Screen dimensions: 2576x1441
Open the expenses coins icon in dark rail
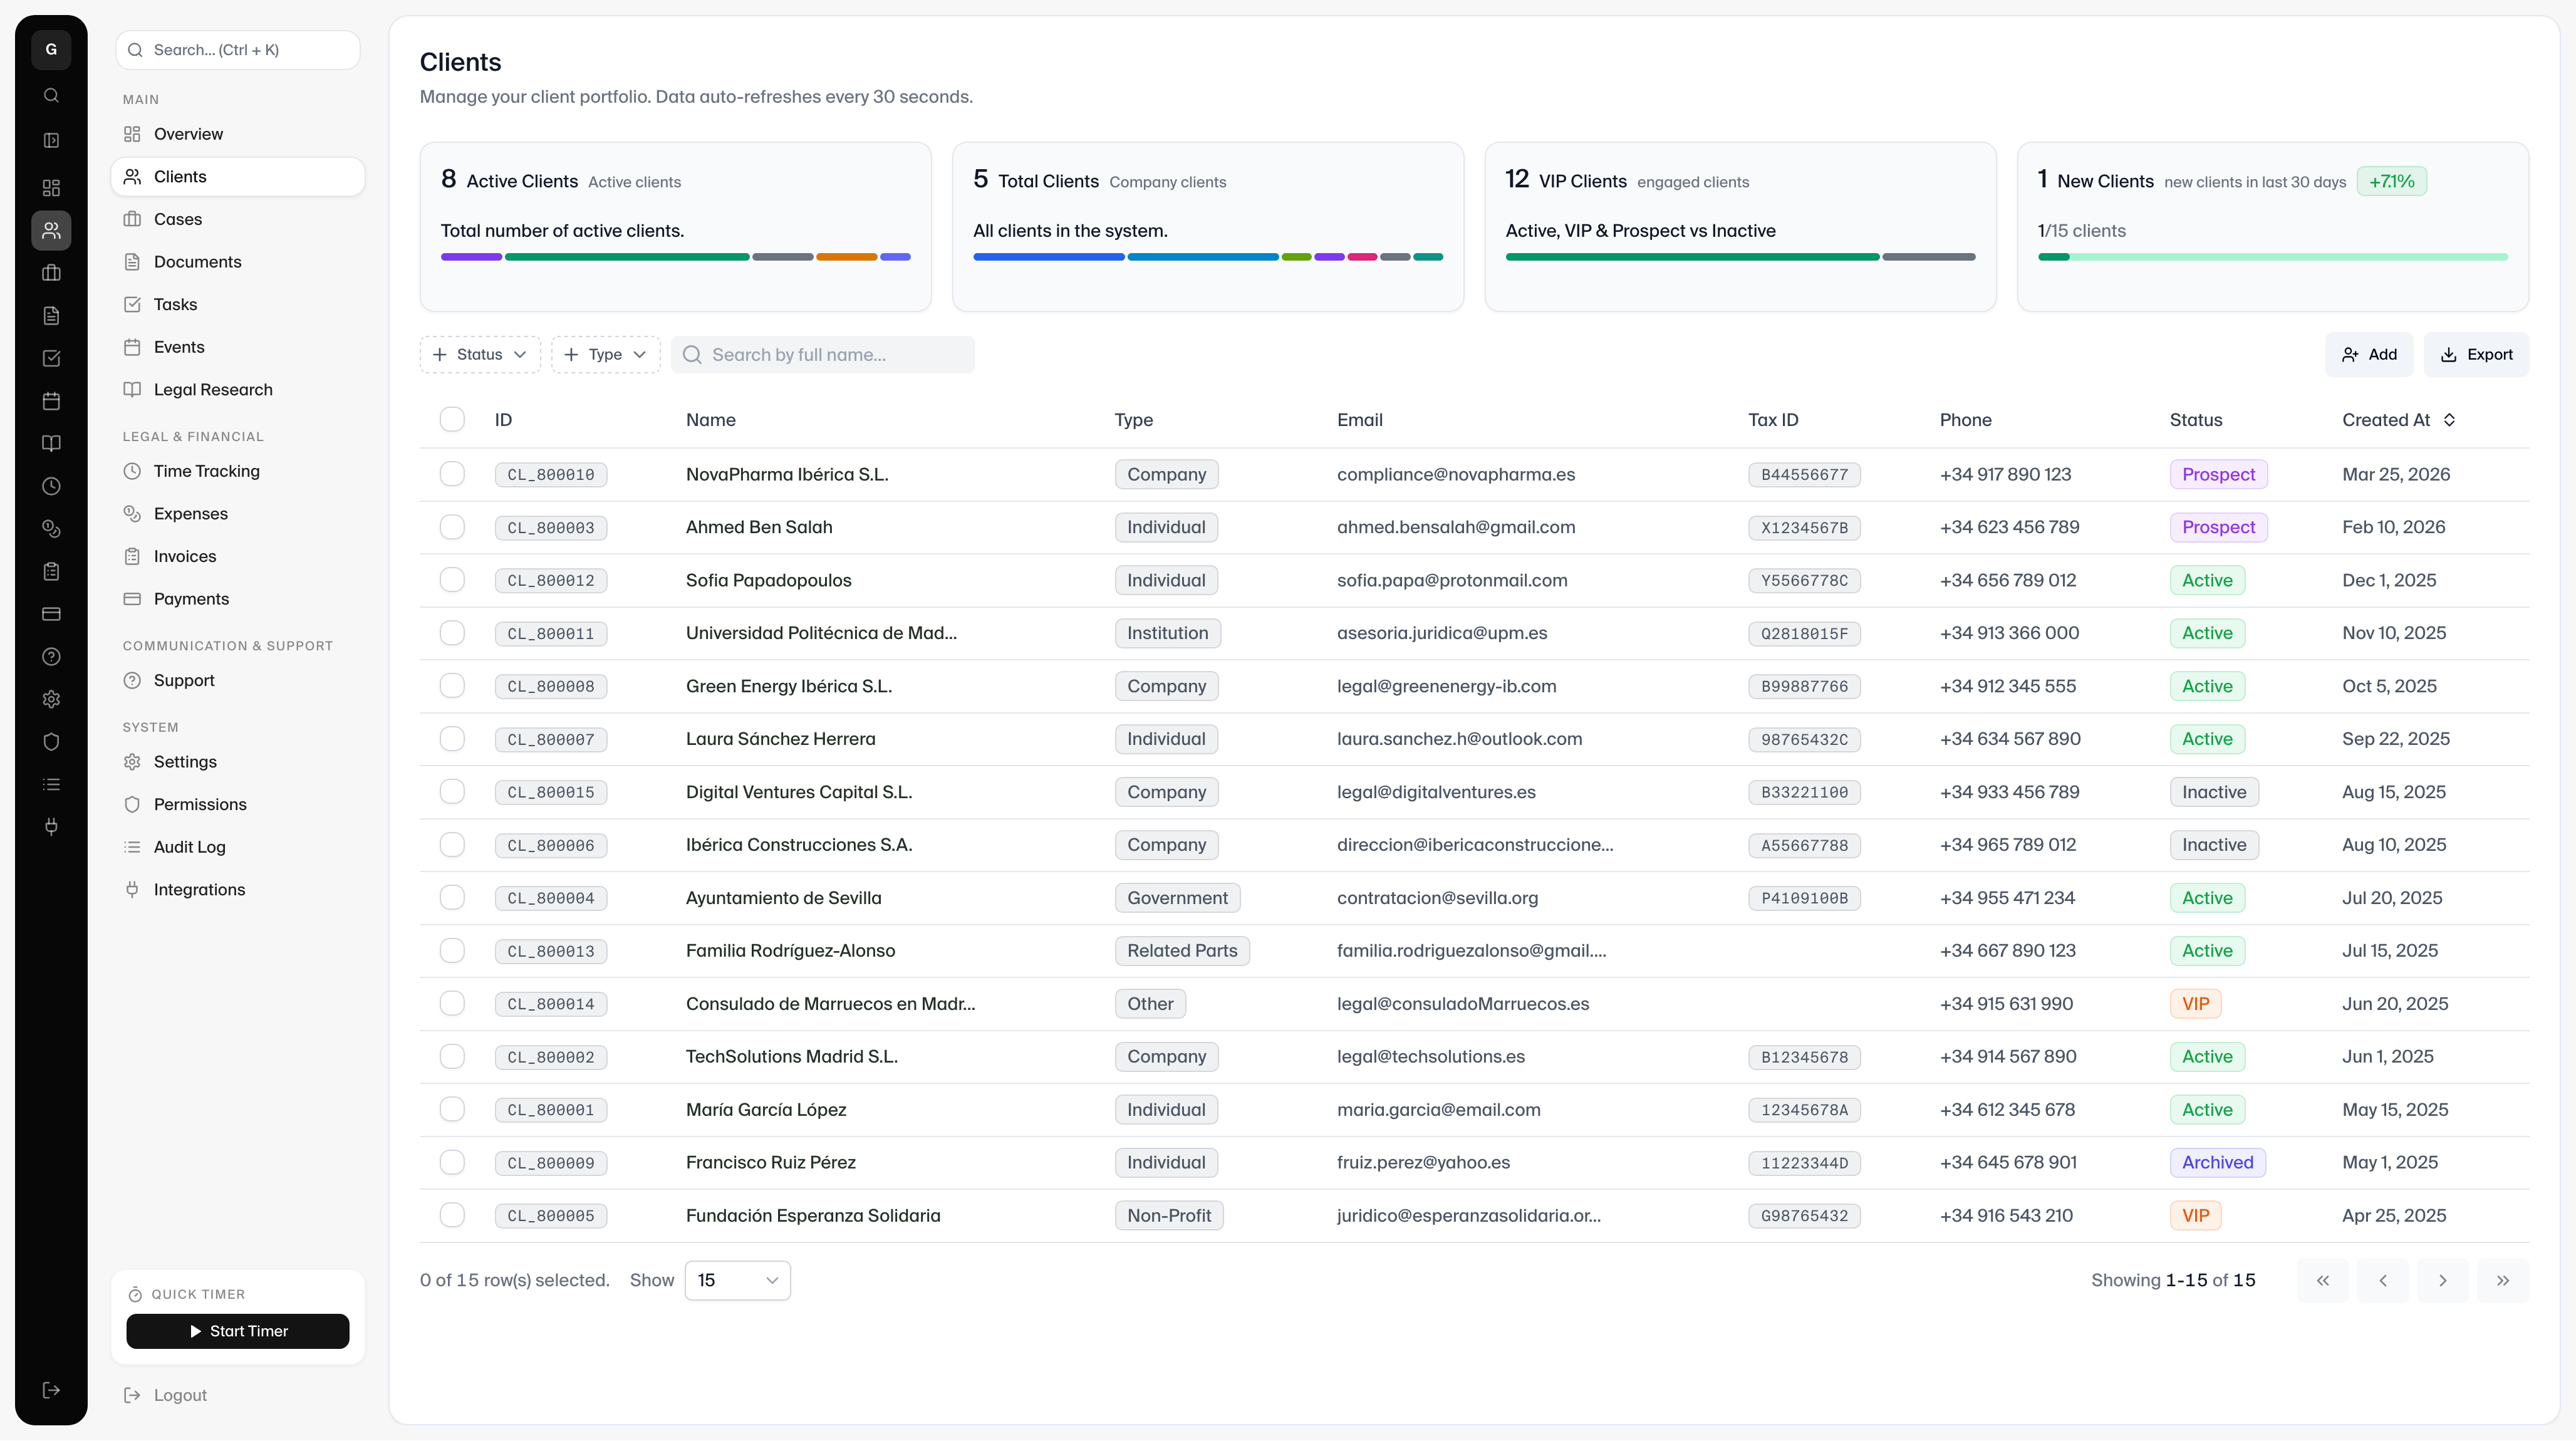(51, 529)
